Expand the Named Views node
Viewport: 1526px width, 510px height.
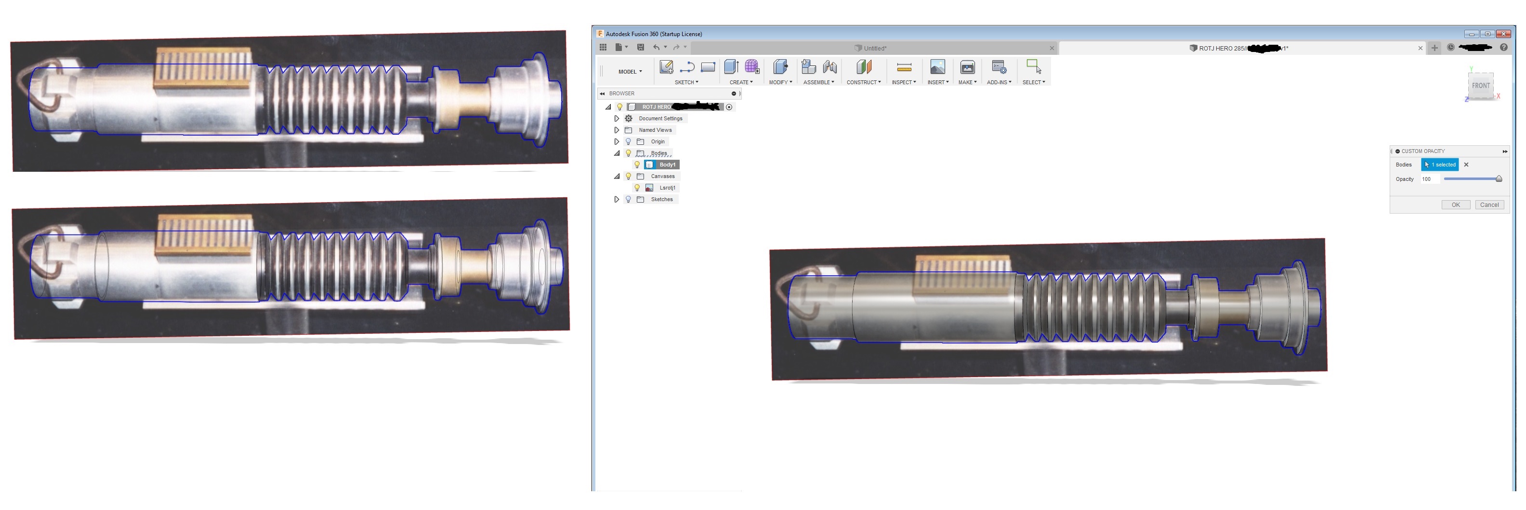click(617, 130)
